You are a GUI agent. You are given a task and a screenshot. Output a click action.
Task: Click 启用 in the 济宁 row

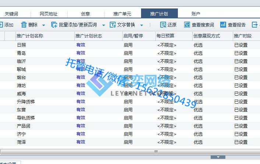(x=128, y=134)
